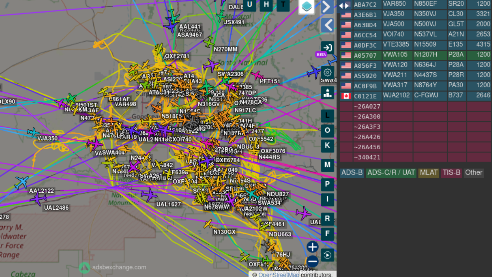Select the green N270MM aircraft icon
The width and height of the screenshot is (492, 277).
pos(209,42)
